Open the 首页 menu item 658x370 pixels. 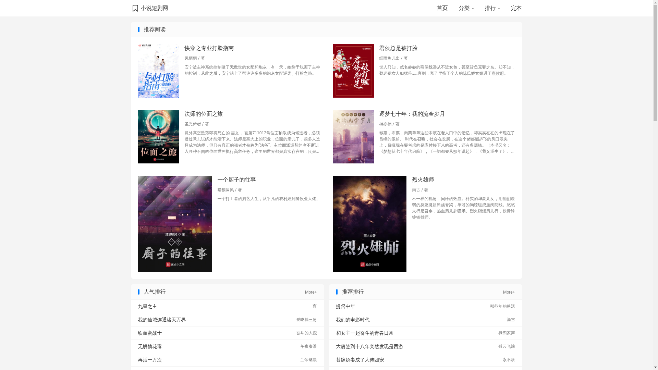point(442,8)
